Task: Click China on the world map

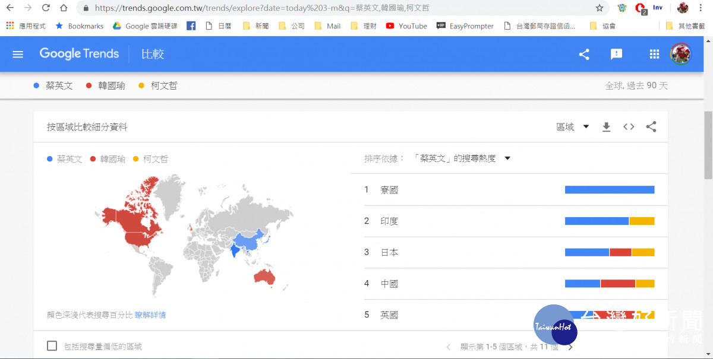Action: click(247, 240)
